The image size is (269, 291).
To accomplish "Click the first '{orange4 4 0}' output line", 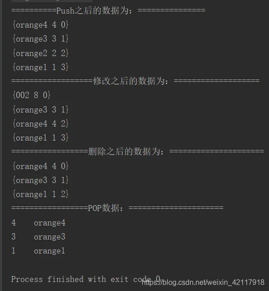I will 41,25.
